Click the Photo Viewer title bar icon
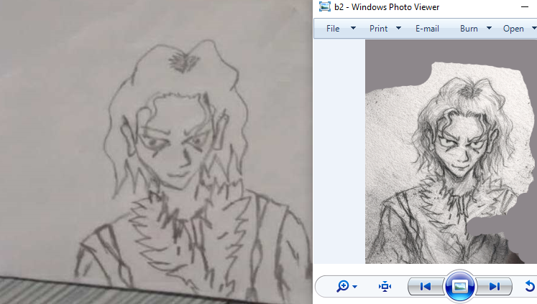 (x=325, y=7)
